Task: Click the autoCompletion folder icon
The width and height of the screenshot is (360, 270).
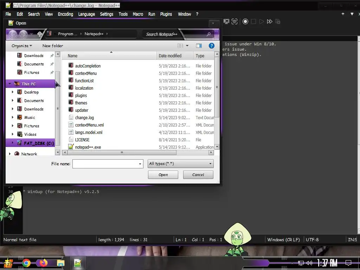Action: pyautogui.click(x=71, y=65)
